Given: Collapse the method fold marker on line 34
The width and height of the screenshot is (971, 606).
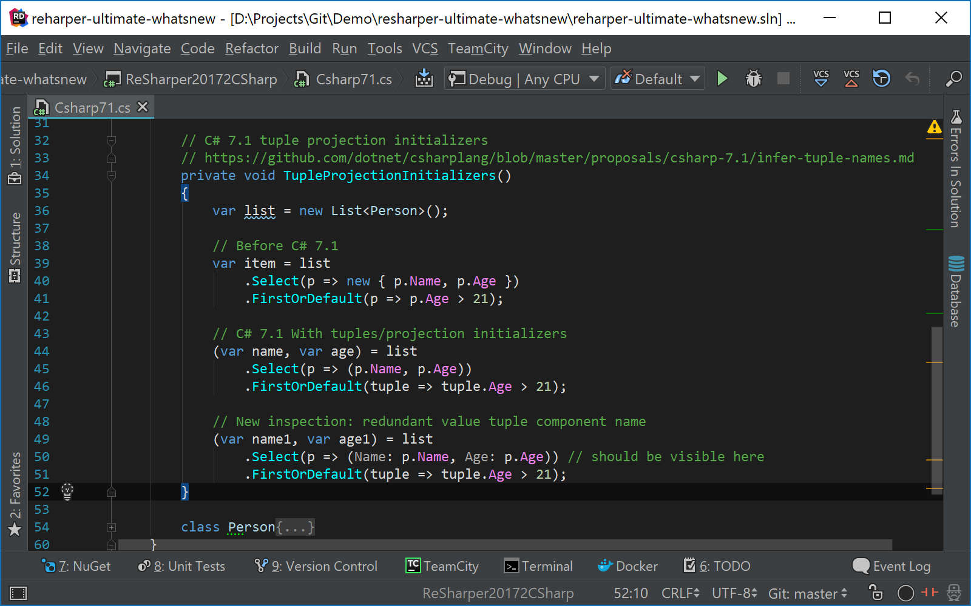Looking at the screenshot, I should (111, 176).
